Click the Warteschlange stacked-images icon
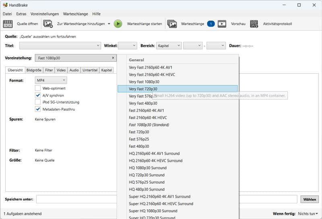Image resolution: width=322 pixels, height=219 pixels. [x=172, y=24]
